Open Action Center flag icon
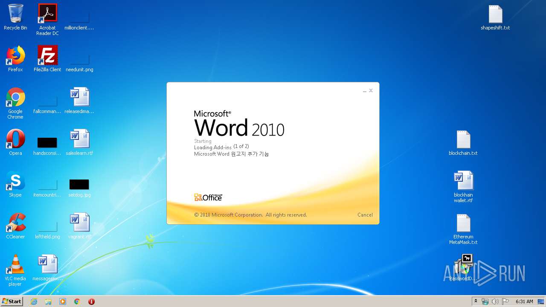The height and width of the screenshot is (307, 546). coord(505,301)
